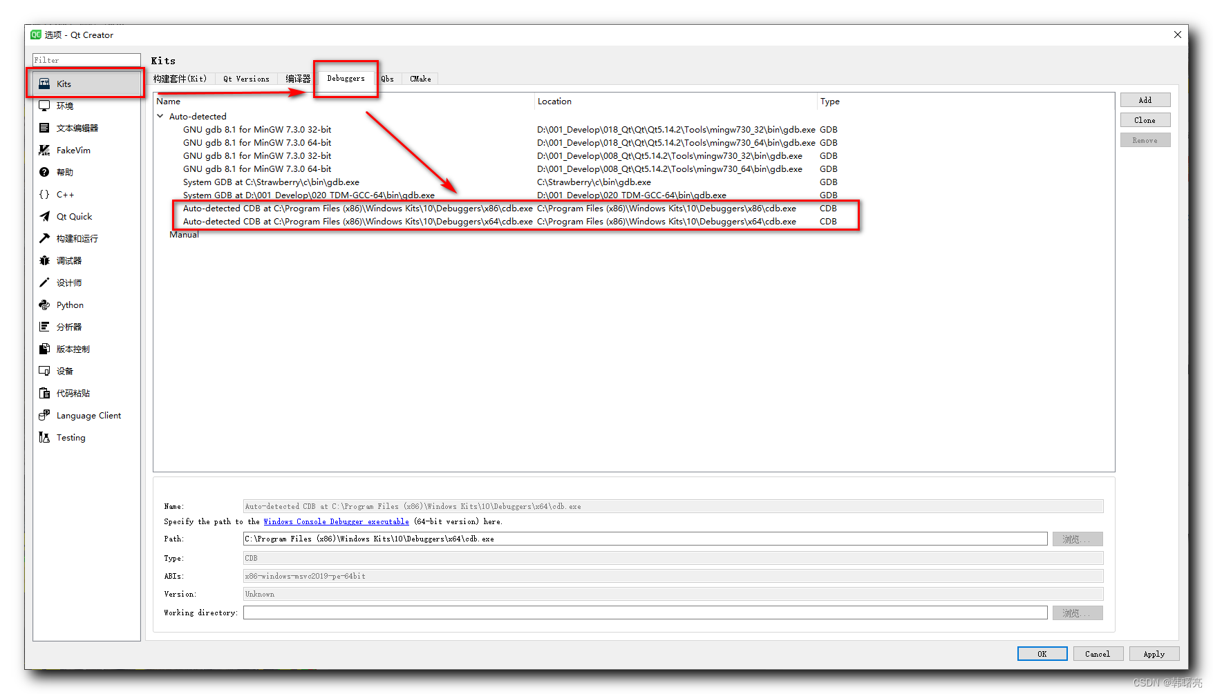The image size is (1213, 694).
Task: Open the 设计师 (Designer) settings section
Action: point(69,282)
